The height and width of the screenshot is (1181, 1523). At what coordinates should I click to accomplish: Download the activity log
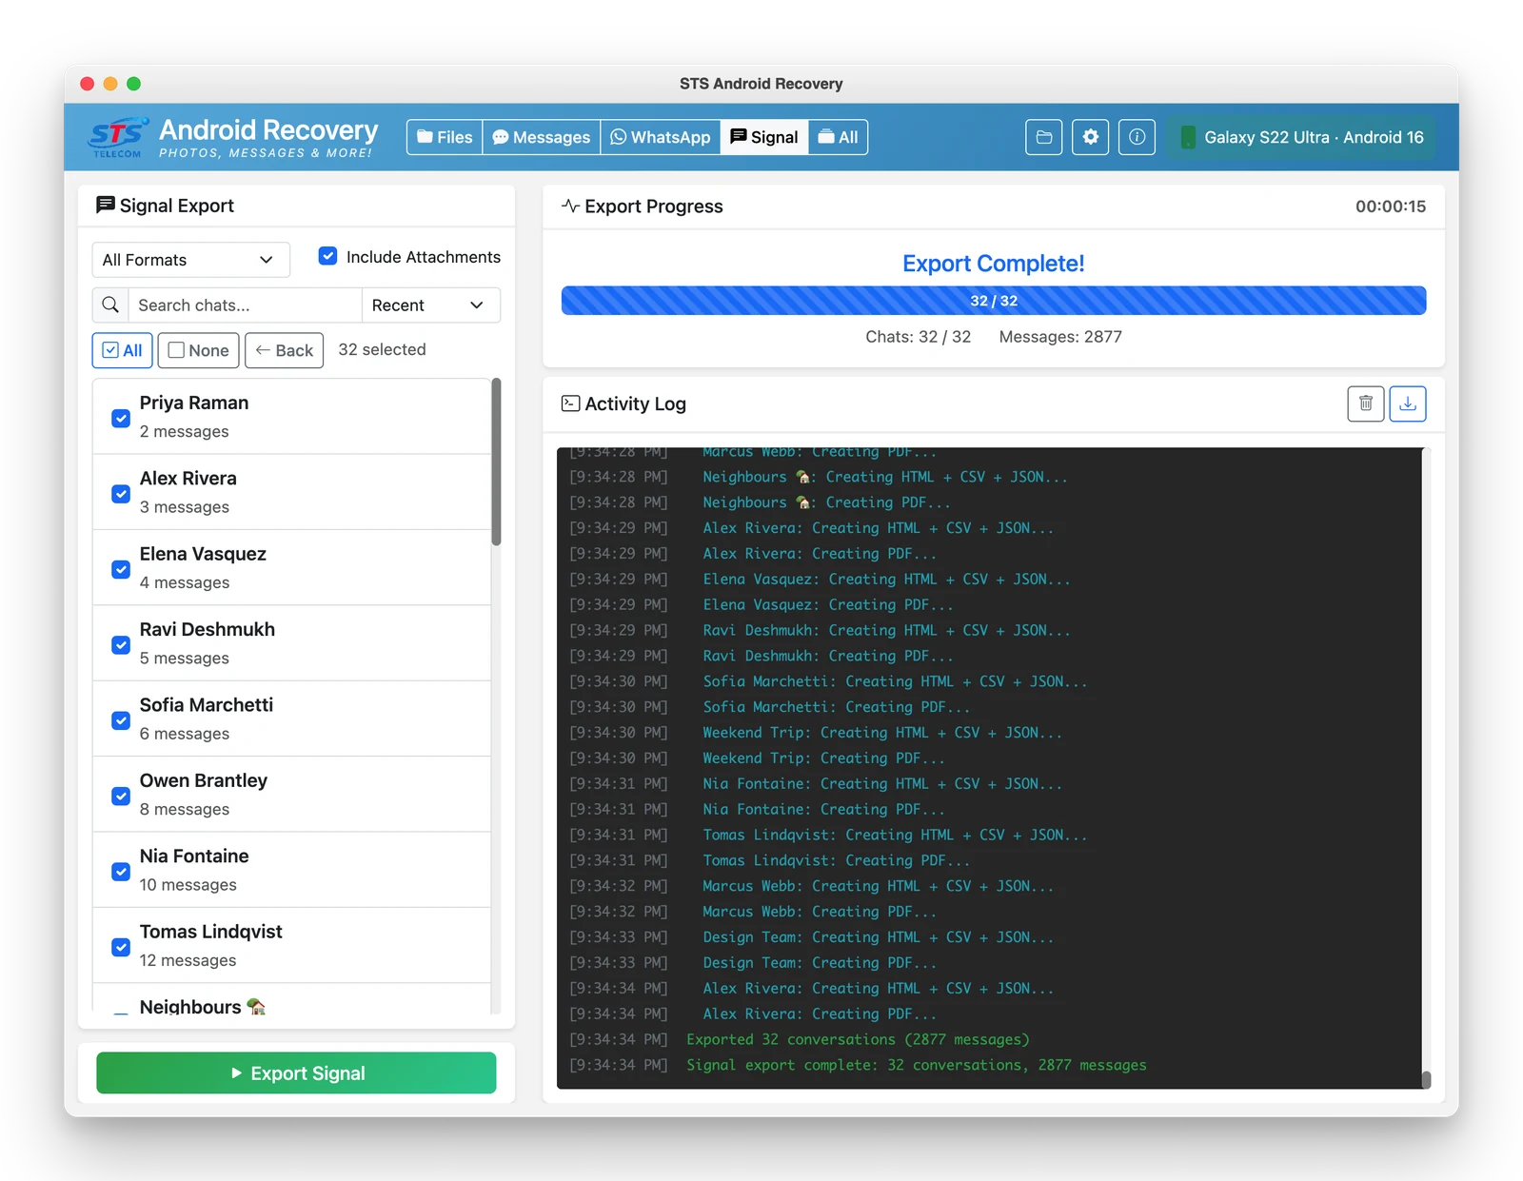[1408, 404]
